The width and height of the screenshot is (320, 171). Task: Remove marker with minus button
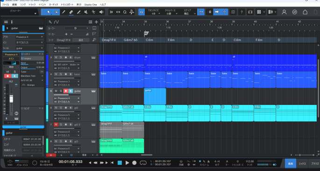coord(71,34)
